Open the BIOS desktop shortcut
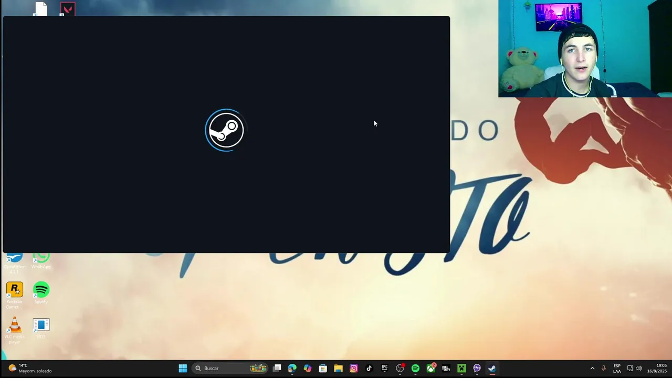The image size is (672, 378). pyautogui.click(x=41, y=328)
